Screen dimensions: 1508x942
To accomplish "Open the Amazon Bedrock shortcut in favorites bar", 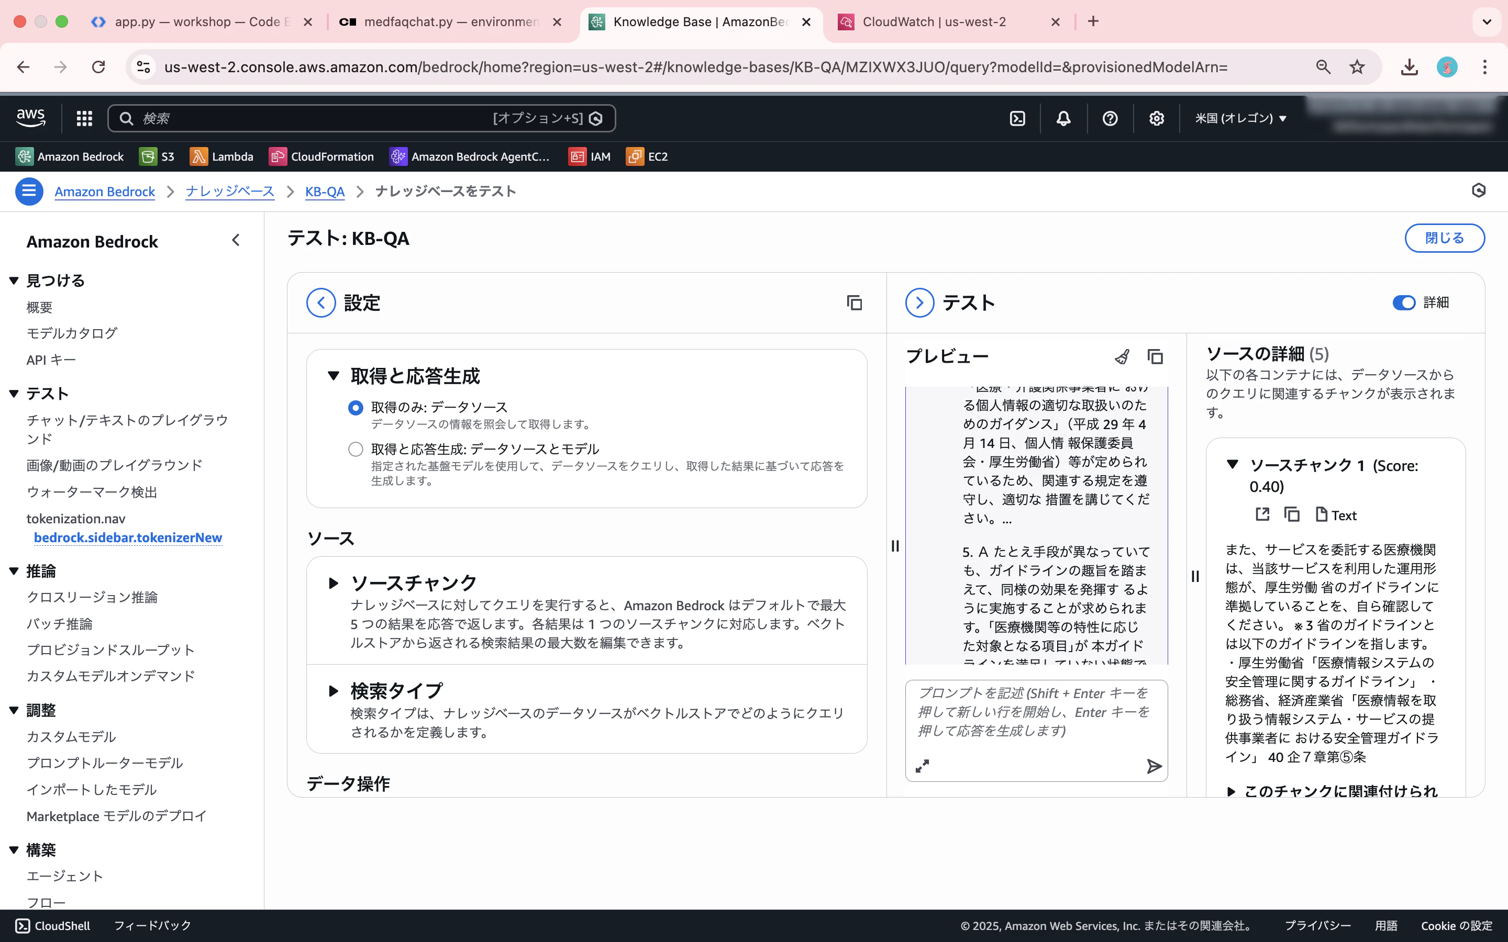I will (x=70, y=156).
